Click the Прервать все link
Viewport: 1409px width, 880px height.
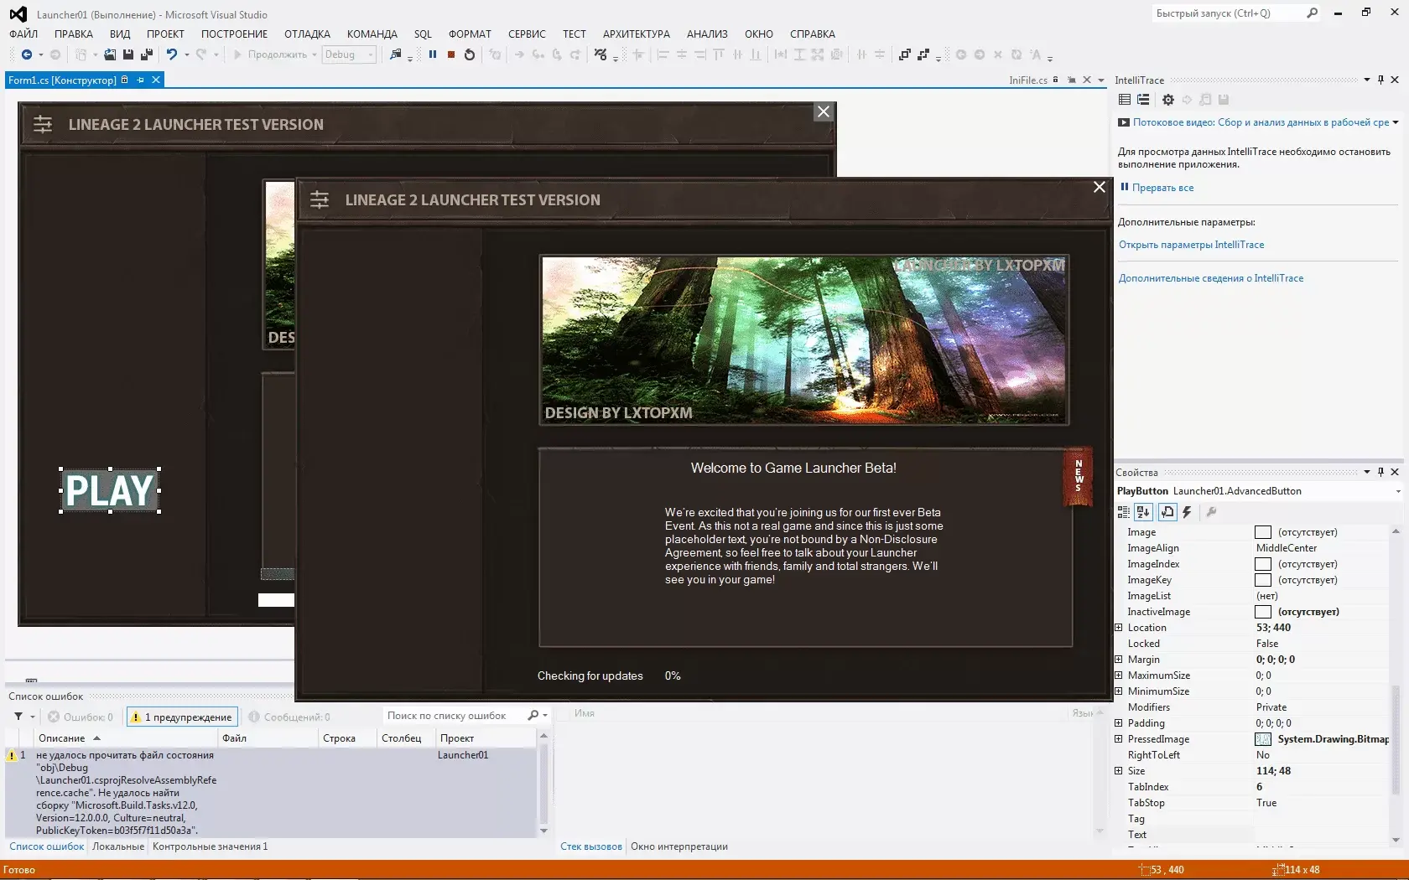click(x=1162, y=188)
